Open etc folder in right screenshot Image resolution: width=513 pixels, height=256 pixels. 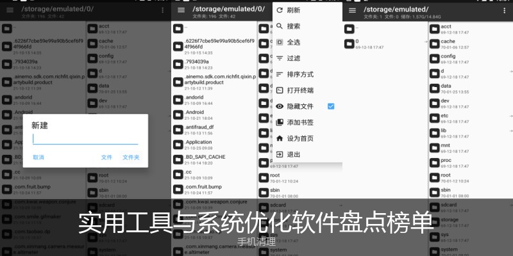click(x=471, y=118)
